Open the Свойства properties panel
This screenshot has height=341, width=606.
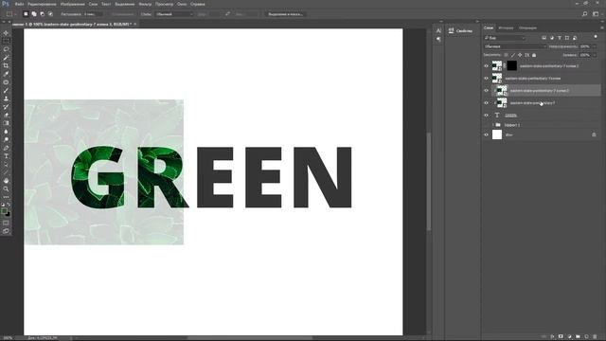pos(460,31)
